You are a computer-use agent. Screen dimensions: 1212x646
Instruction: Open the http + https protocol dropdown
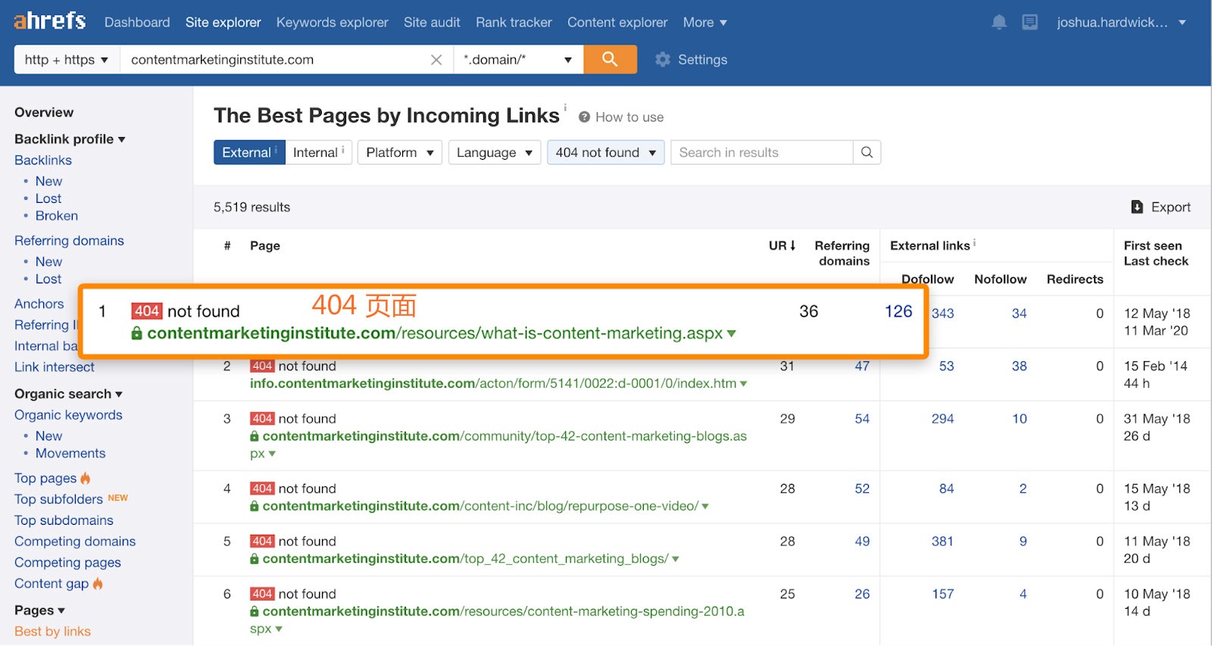coord(67,60)
